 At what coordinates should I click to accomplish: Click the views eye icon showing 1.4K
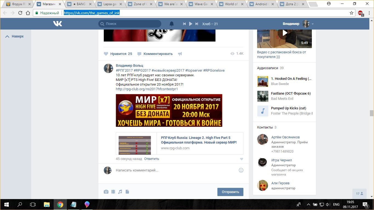(232, 54)
